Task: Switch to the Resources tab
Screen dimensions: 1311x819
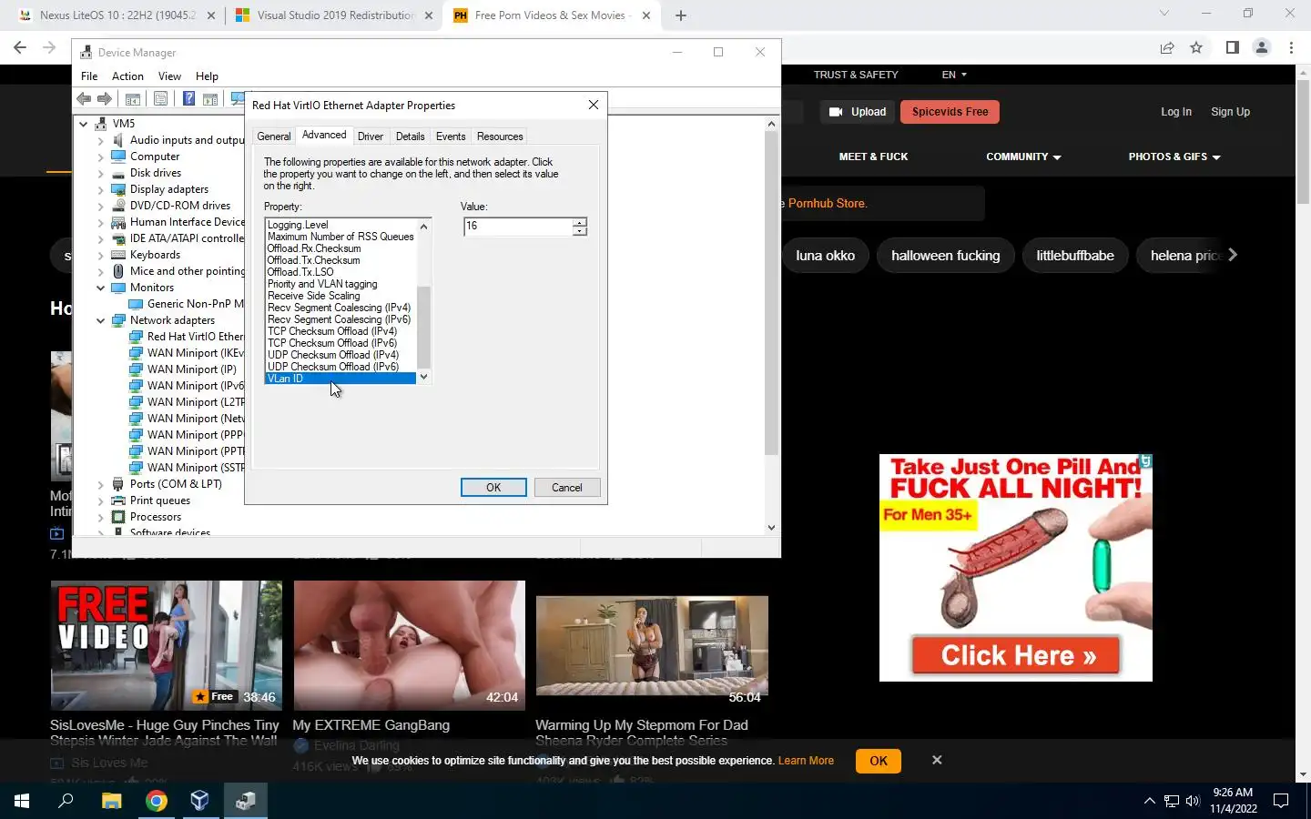Action: (500, 136)
